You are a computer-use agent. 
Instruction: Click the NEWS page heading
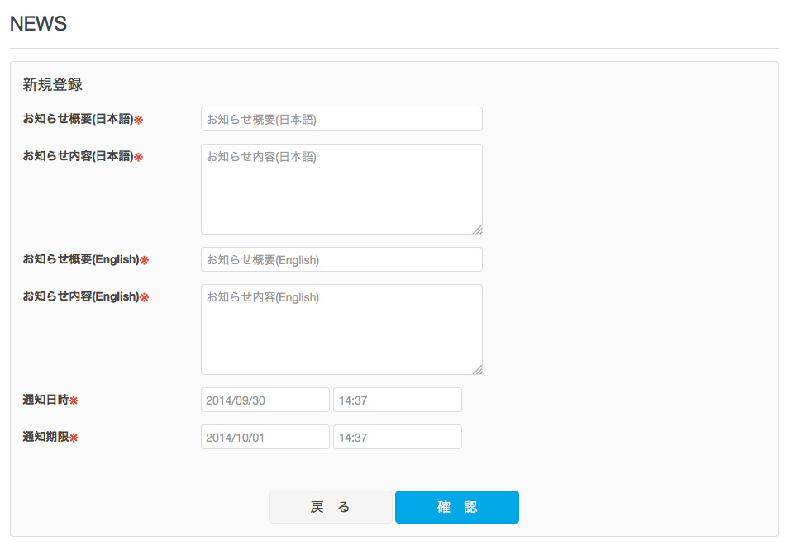pyautogui.click(x=38, y=24)
